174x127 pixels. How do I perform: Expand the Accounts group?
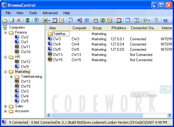click(x=5, y=111)
